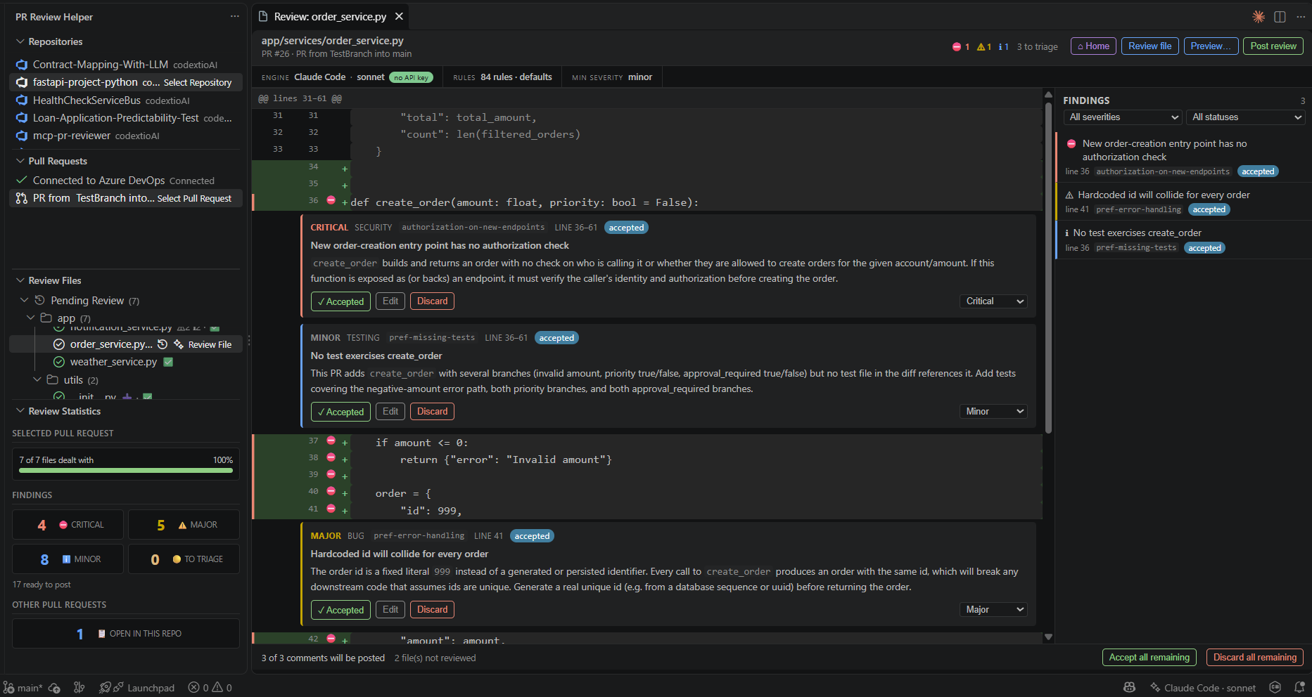Screen dimensions: 1312x697
Task: Click the history icon beside order_service.py
Action: (x=163, y=344)
